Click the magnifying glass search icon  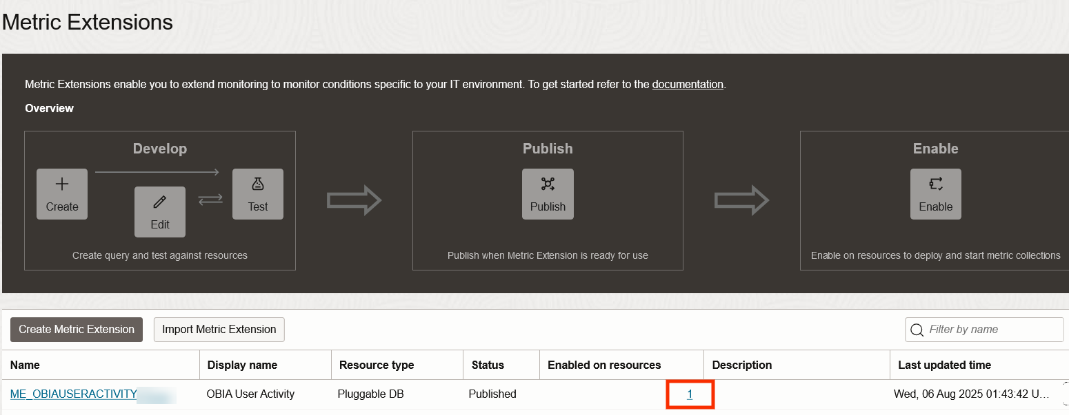pyautogui.click(x=917, y=330)
